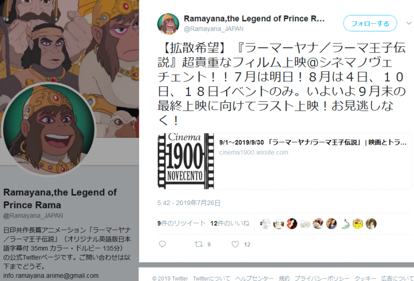Open the red-haired liker avatar
Viewport: 414px width, 281px height.
click(291, 224)
